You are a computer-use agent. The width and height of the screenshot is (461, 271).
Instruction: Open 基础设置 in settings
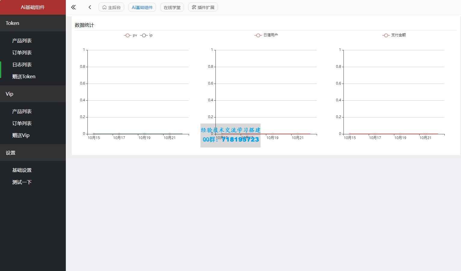(22, 170)
